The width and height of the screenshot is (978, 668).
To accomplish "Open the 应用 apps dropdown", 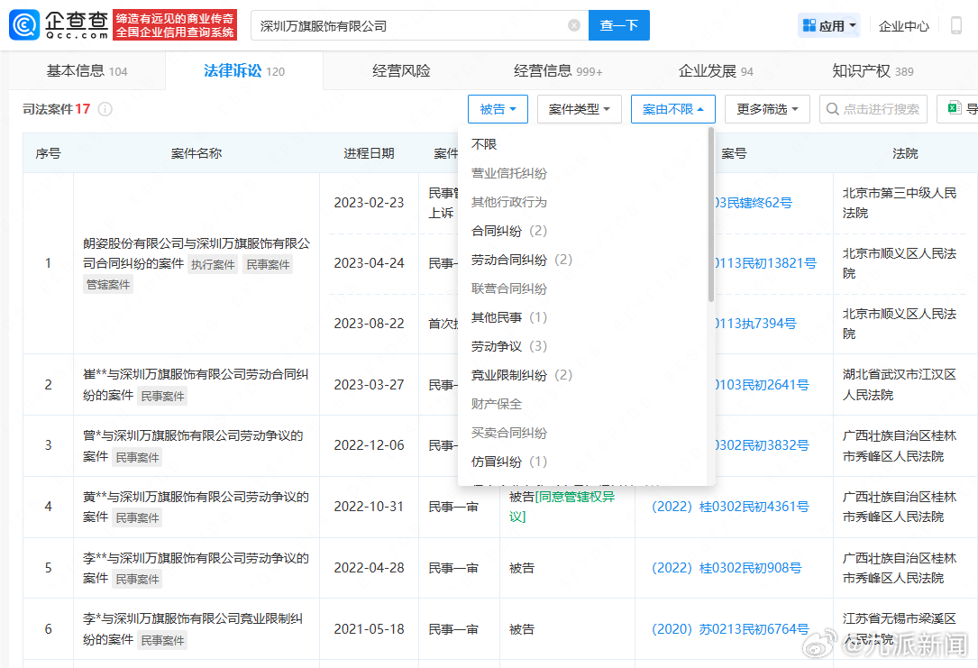I will coord(829,25).
